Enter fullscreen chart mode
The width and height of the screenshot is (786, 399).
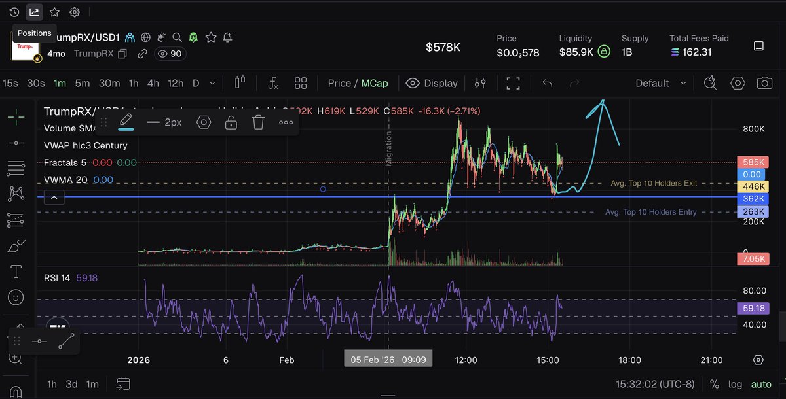tap(514, 83)
